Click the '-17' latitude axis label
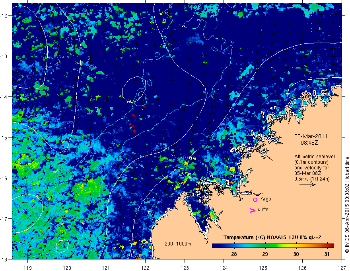The height and width of the screenshot is (271, 350). (4, 219)
